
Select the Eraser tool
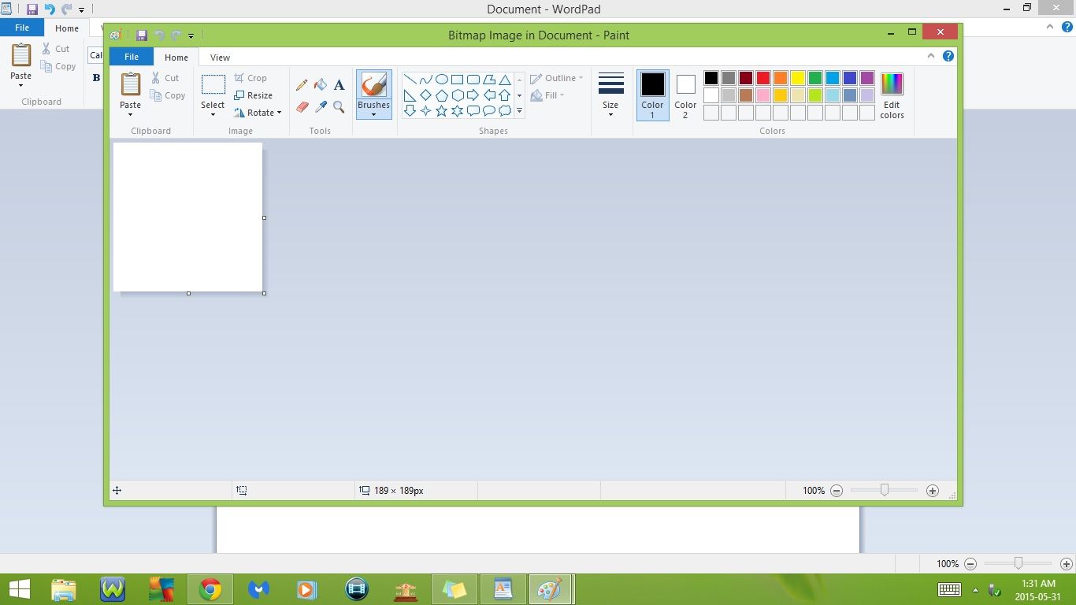coord(302,107)
